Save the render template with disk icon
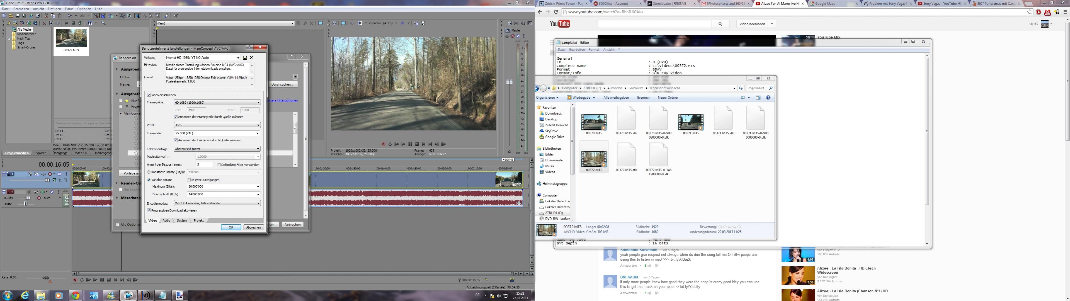The width and height of the screenshot is (1070, 301). click(x=245, y=58)
